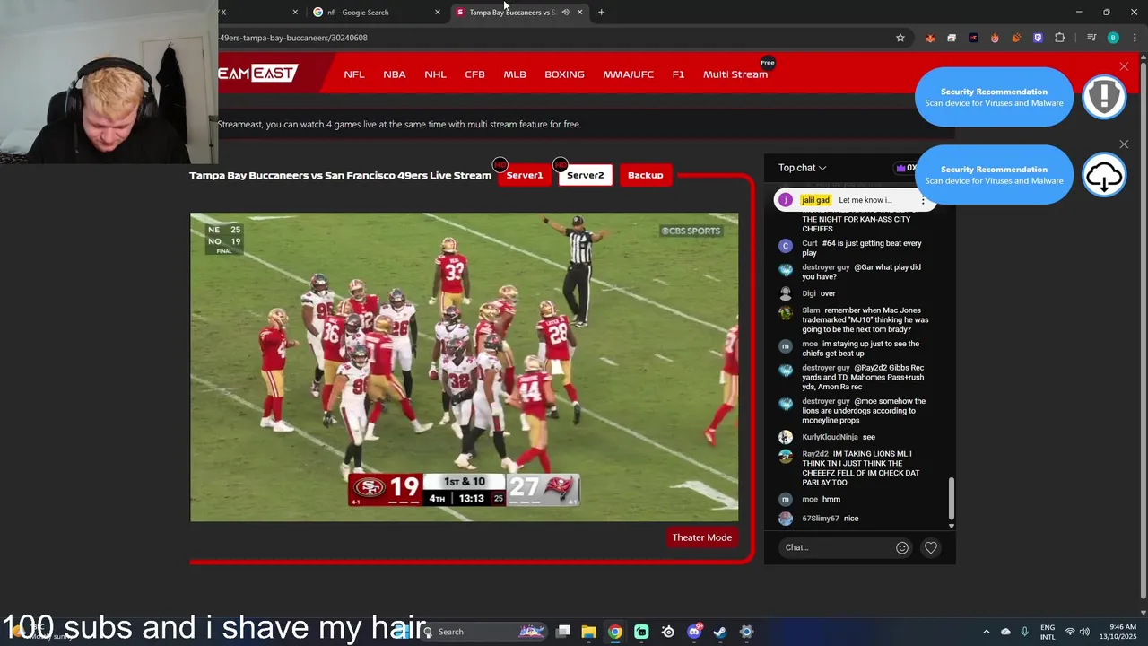1148x646 pixels.
Task: Open the SteelSeries app on the taskbar
Action: coord(667,632)
